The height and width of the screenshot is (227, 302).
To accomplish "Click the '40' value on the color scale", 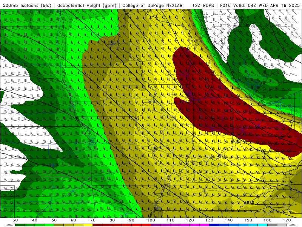I will [x=35, y=220].
